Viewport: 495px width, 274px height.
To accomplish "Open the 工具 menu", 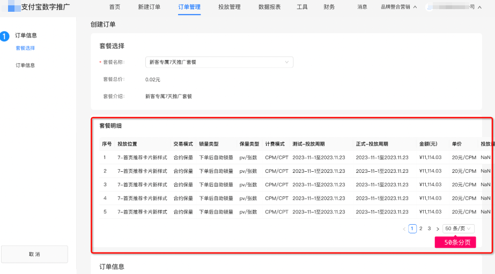I will pyautogui.click(x=302, y=7).
